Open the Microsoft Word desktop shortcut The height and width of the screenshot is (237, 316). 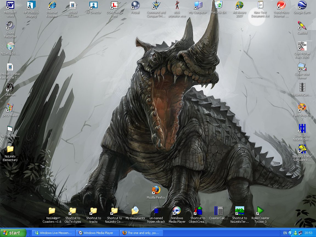click(x=10, y=5)
